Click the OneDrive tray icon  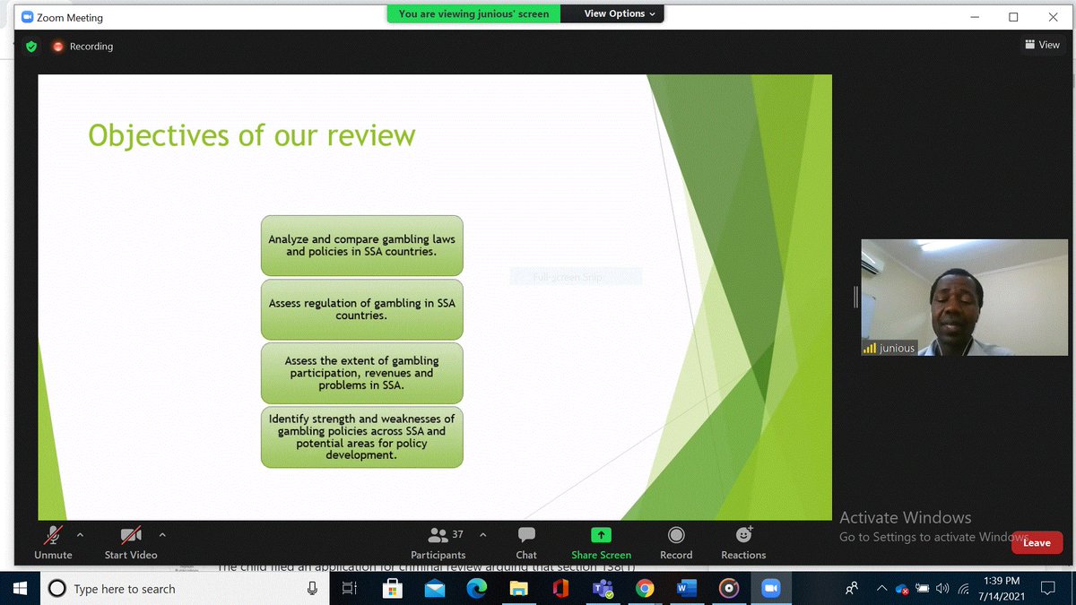point(903,590)
